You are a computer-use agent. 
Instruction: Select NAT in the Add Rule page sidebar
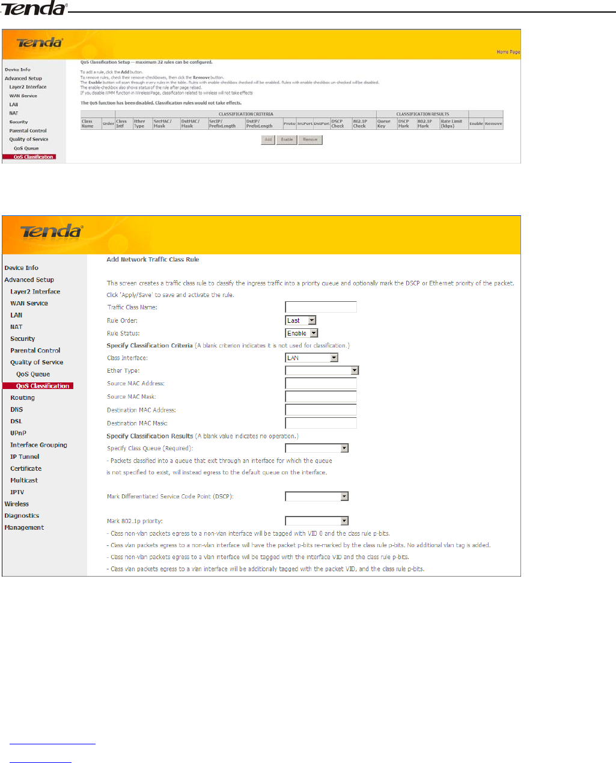(16, 327)
